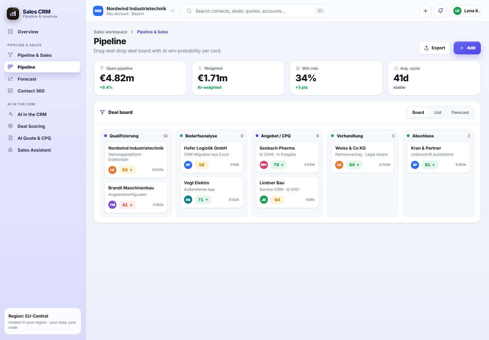Click score badge 91 on Kran & Partner

(430, 165)
